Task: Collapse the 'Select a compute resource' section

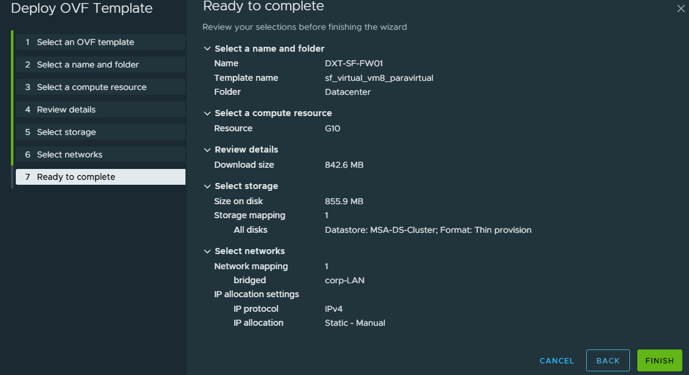Action: (x=207, y=113)
